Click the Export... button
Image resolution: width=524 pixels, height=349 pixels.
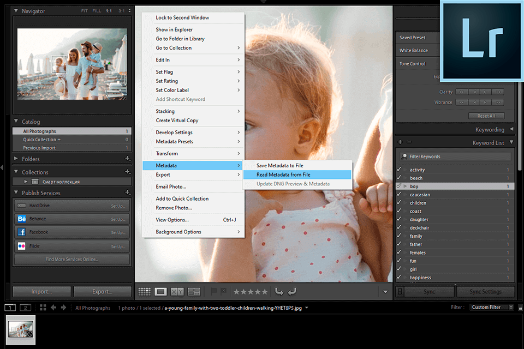click(102, 292)
